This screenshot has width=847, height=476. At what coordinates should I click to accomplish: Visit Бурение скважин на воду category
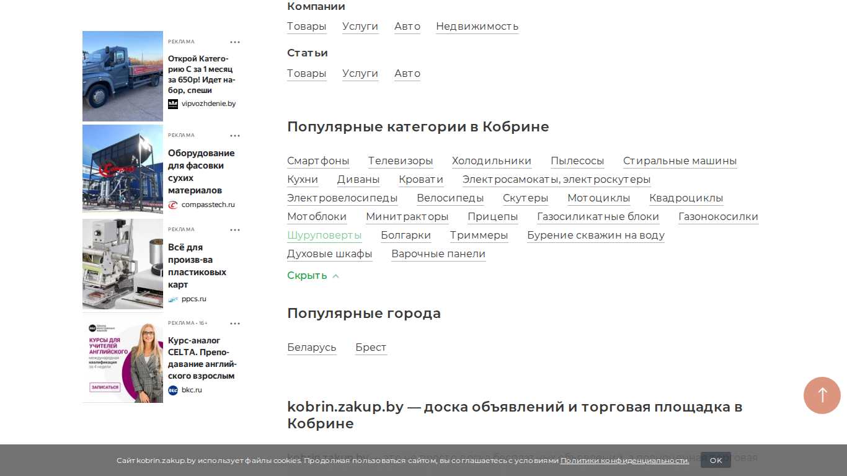click(596, 236)
